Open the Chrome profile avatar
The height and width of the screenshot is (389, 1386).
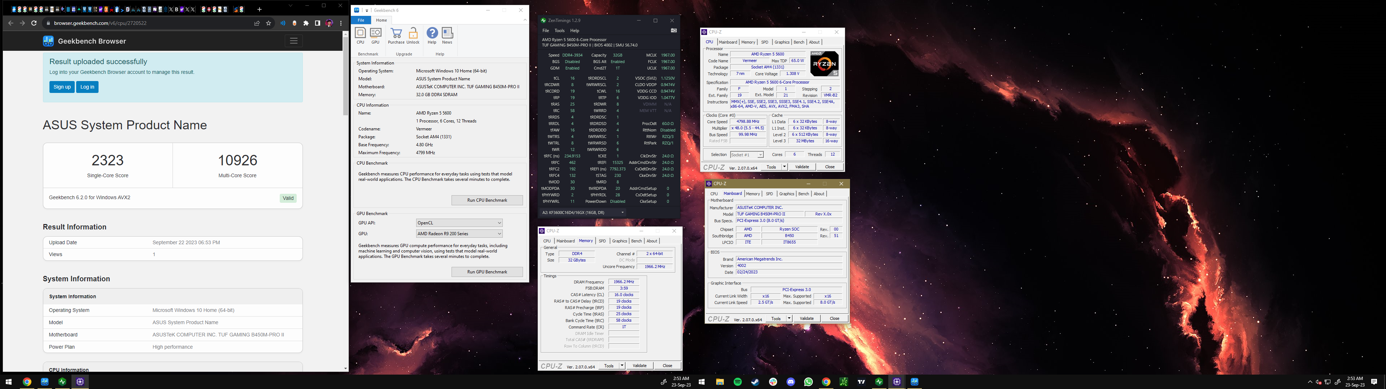tap(329, 23)
